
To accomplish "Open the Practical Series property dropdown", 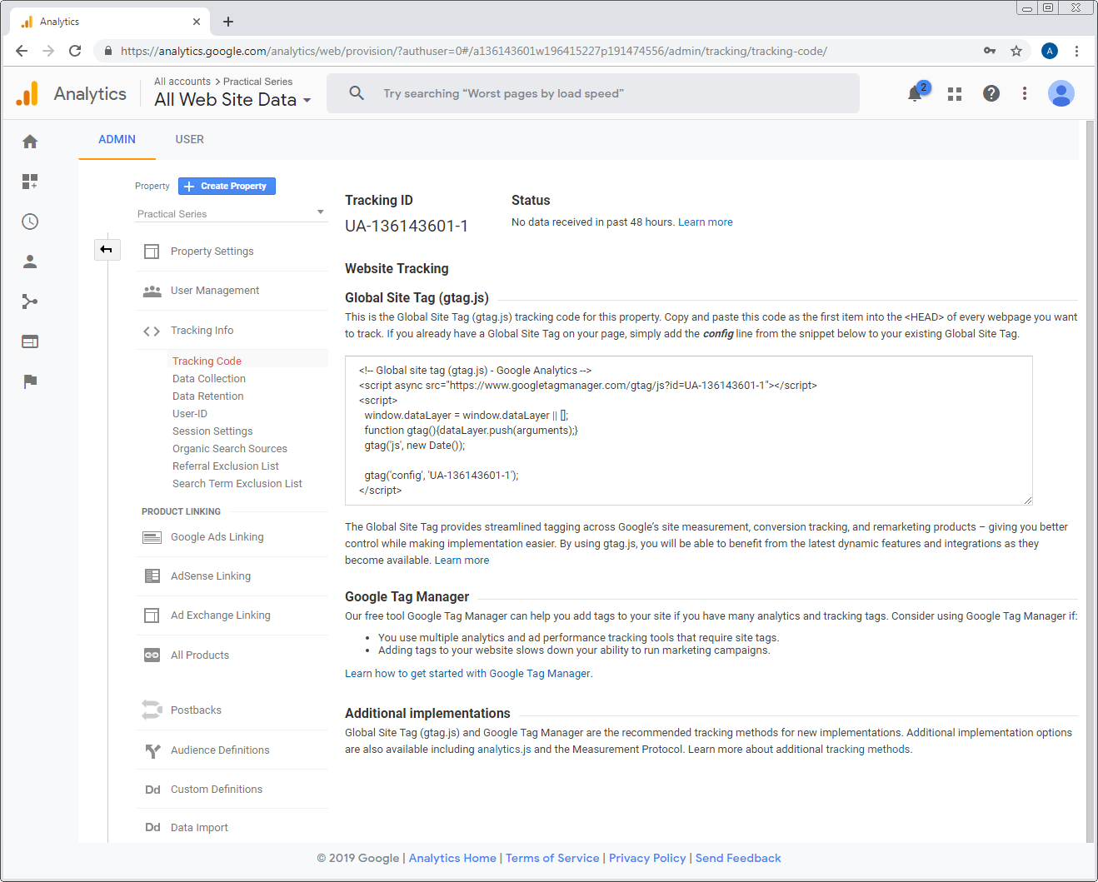I will click(x=231, y=213).
